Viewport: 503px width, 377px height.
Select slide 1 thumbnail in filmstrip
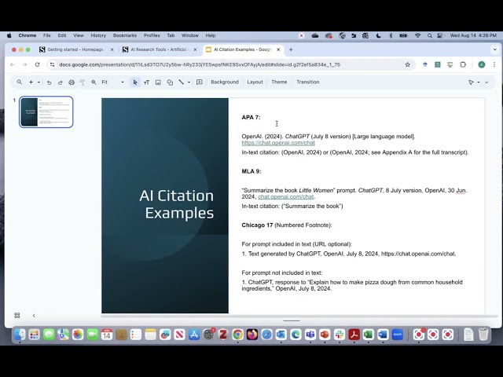[46, 112]
